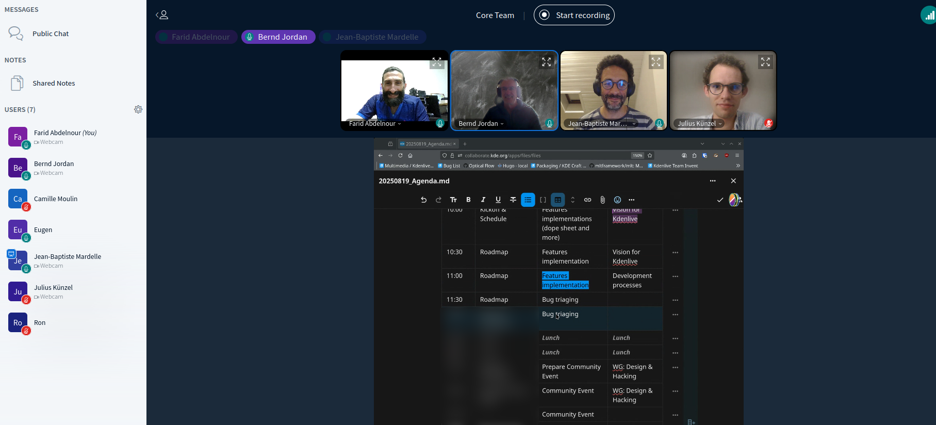
Task: Click Jean-Baptiste Mardelle's talking indicator pill
Action: point(372,37)
